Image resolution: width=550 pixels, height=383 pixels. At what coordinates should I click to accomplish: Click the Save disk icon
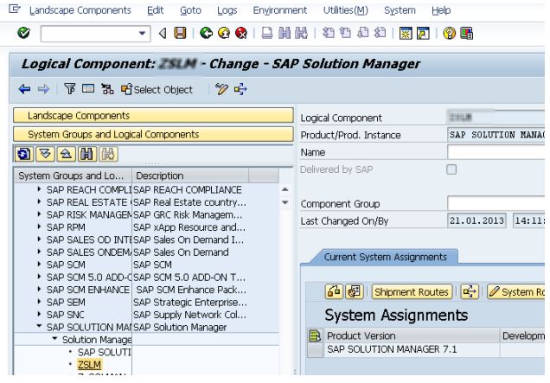(180, 34)
